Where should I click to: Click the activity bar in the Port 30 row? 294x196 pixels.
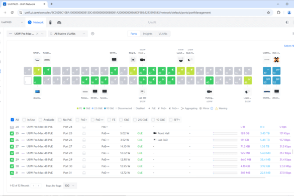coord(225,166)
